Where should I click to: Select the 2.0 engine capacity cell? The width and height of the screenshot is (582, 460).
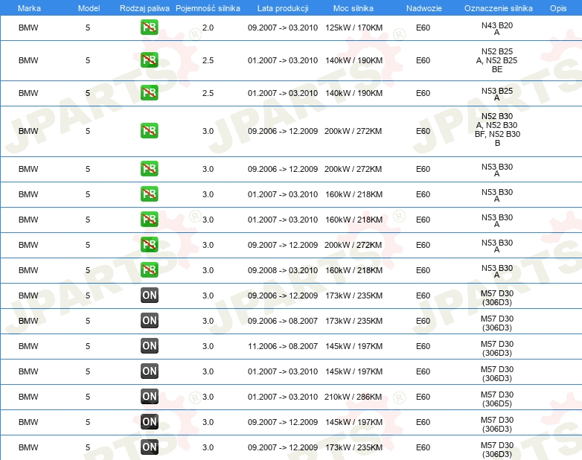click(208, 28)
